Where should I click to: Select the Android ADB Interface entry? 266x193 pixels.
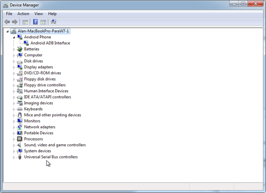pos(50,43)
